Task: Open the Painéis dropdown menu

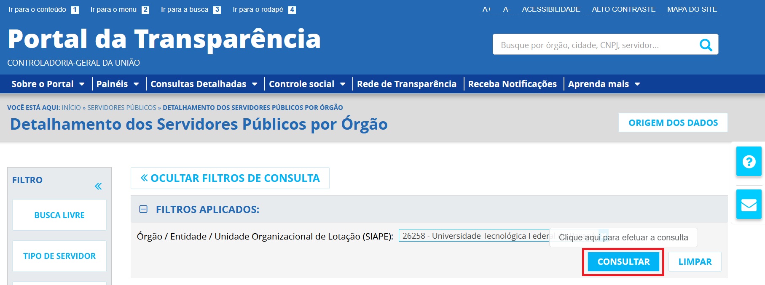Action: (117, 84)
